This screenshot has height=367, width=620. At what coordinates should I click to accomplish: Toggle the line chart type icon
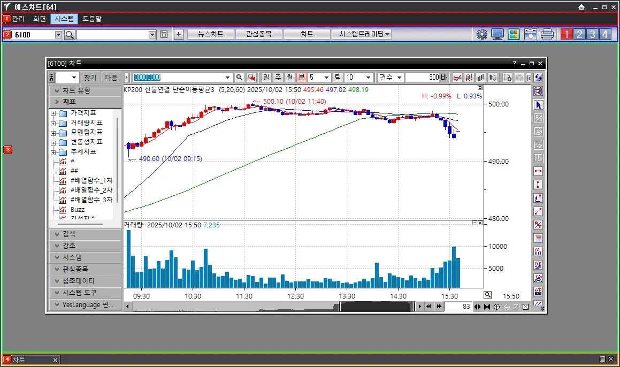tap(457, 78)
